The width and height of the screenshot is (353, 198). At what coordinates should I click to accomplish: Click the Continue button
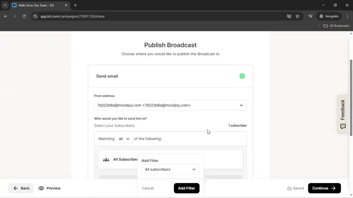tap(324, 188)
